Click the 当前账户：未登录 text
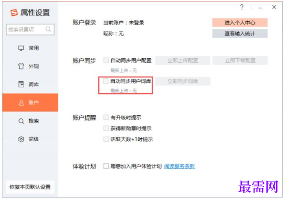The image size is (286, 200). coord(124,23)
